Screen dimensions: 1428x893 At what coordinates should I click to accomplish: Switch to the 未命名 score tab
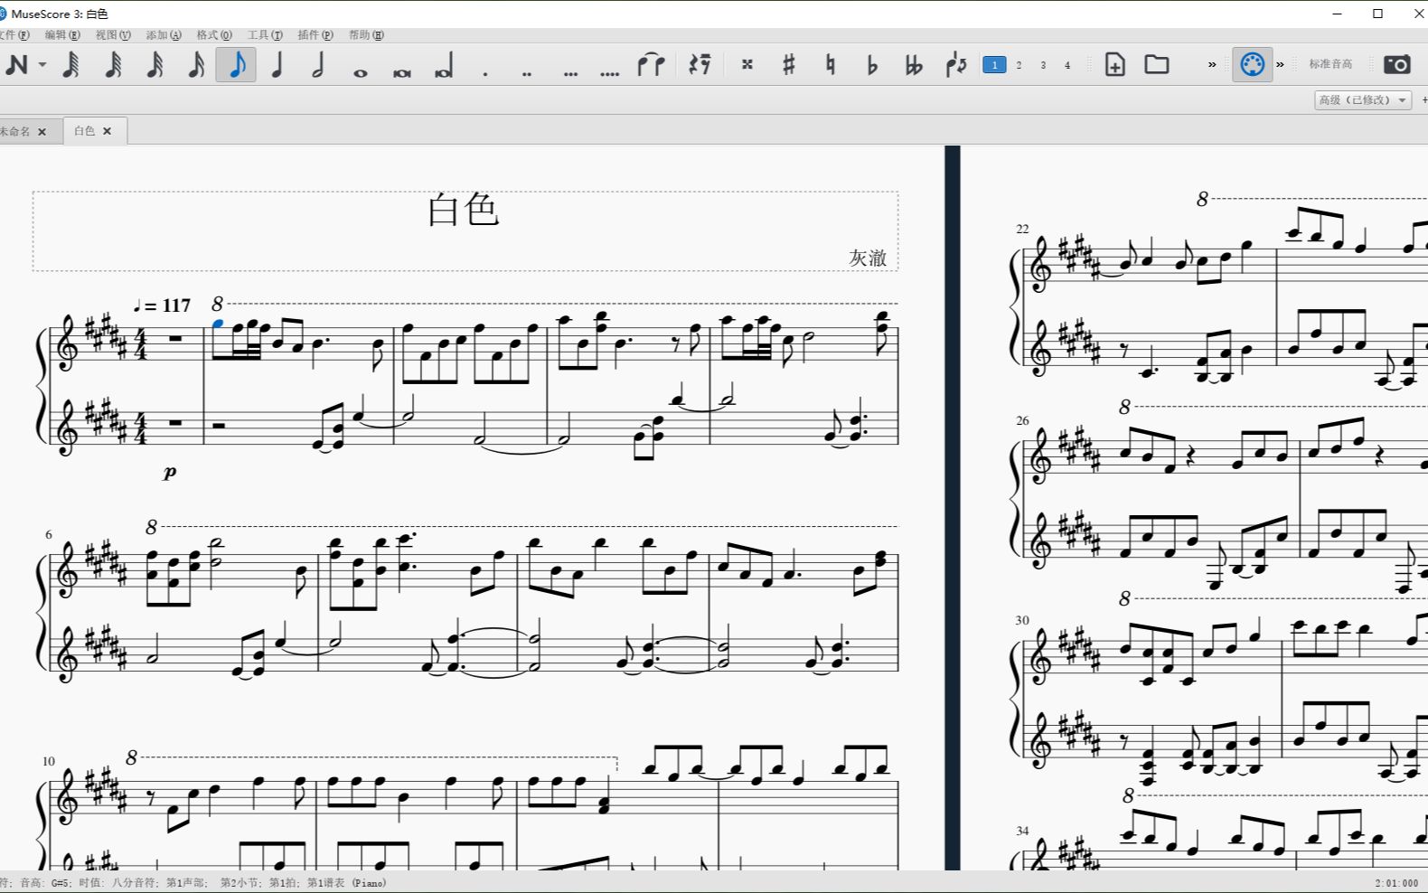(14, 132)
